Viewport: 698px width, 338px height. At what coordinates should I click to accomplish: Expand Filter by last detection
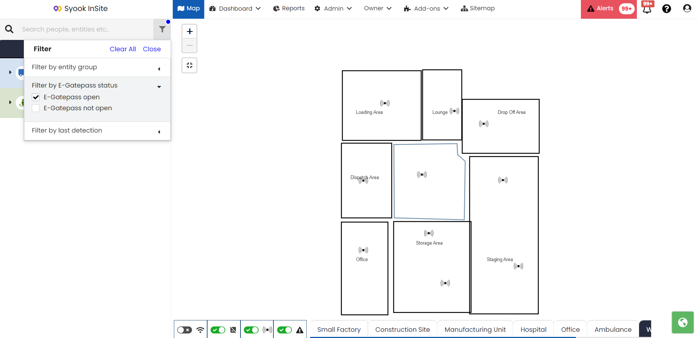(97, 131)
